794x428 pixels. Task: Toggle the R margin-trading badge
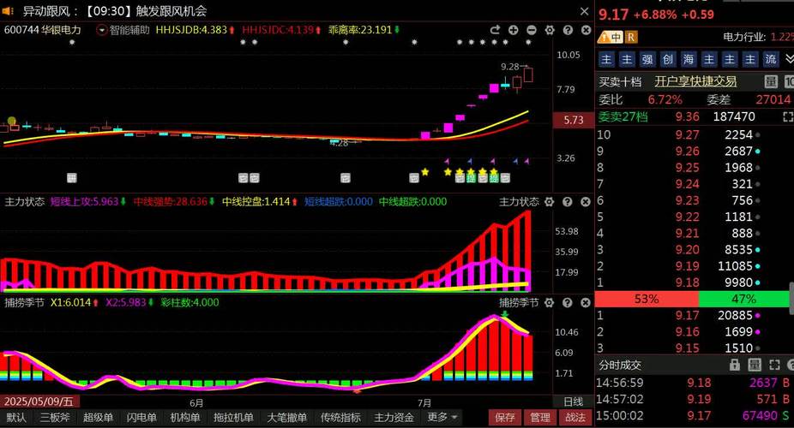pyautogui.click(x=631, y=37)
